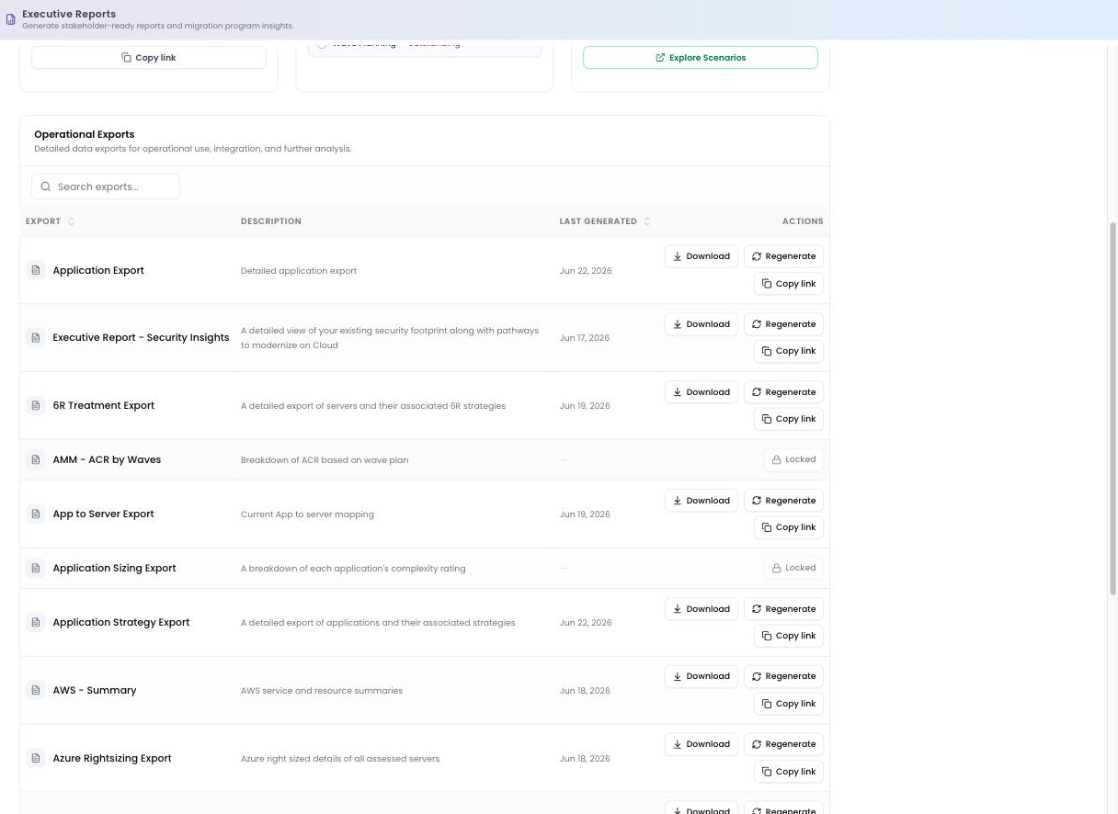The image size is (1118, 814).
Task: Sort the table by the Export column
Action: point(51,221)
